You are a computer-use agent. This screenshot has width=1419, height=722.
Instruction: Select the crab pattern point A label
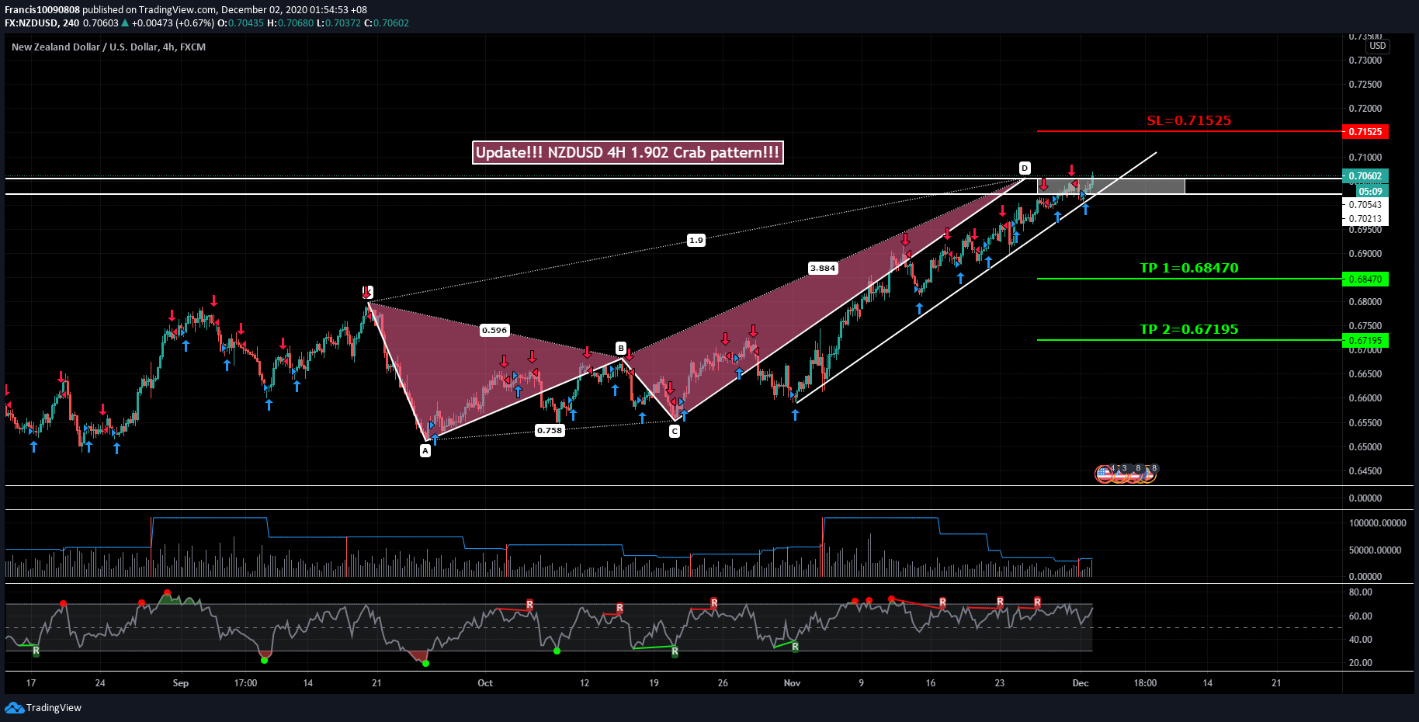pos(425,451)
